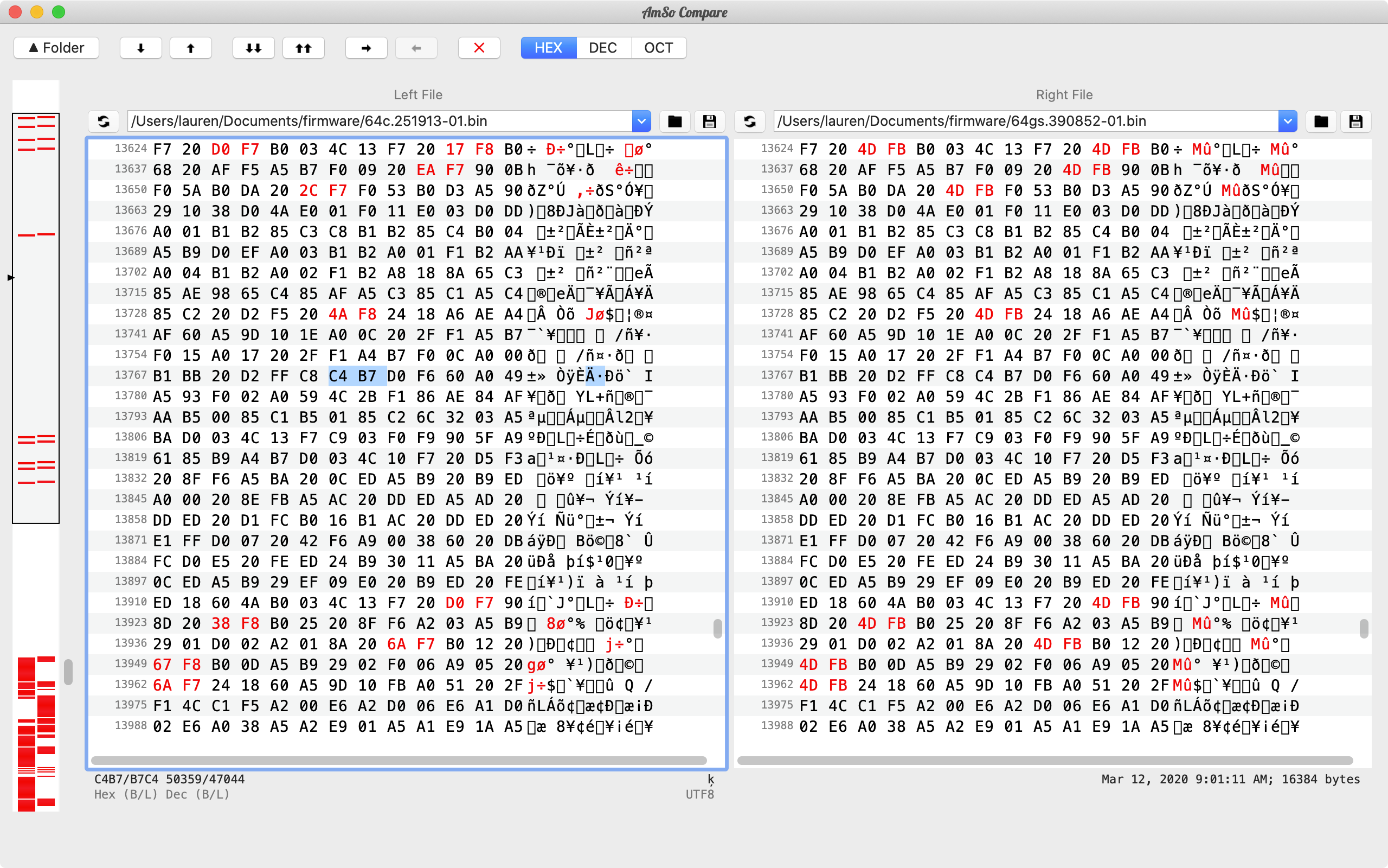This screenshot has width=1388, height=868.
Task: Click right pane vertical scrollbar thumb
Action: pyautogui.click(x=1364, y=629)
